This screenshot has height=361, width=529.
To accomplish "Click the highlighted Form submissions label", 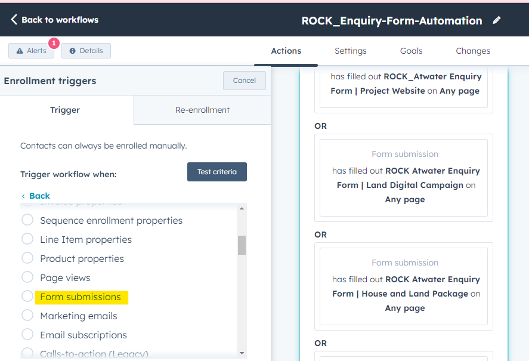I will [81, 297].
